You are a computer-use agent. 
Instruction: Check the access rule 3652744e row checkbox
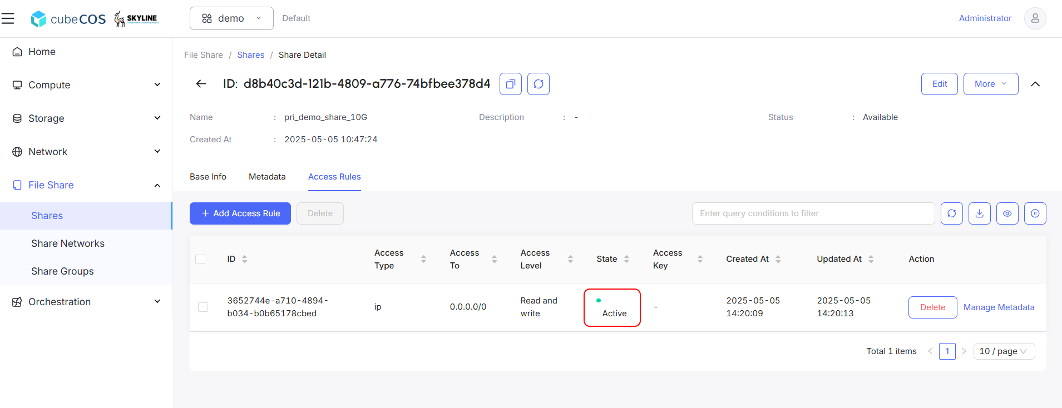[x=203, y=307]
